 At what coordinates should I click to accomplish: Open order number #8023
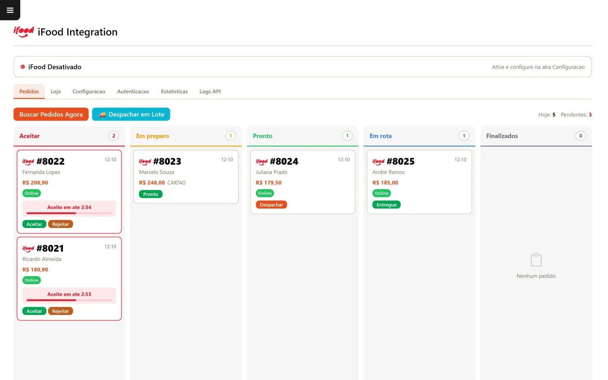(167, 162)
